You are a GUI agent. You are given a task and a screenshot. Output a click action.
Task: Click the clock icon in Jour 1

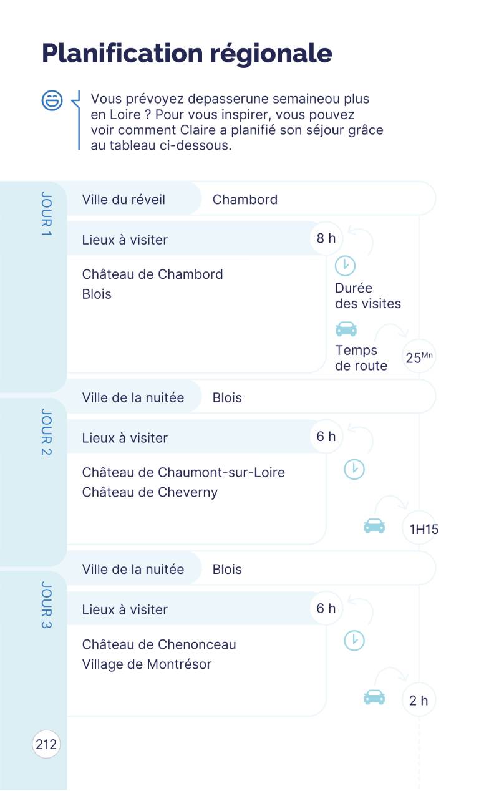(345, 266)
